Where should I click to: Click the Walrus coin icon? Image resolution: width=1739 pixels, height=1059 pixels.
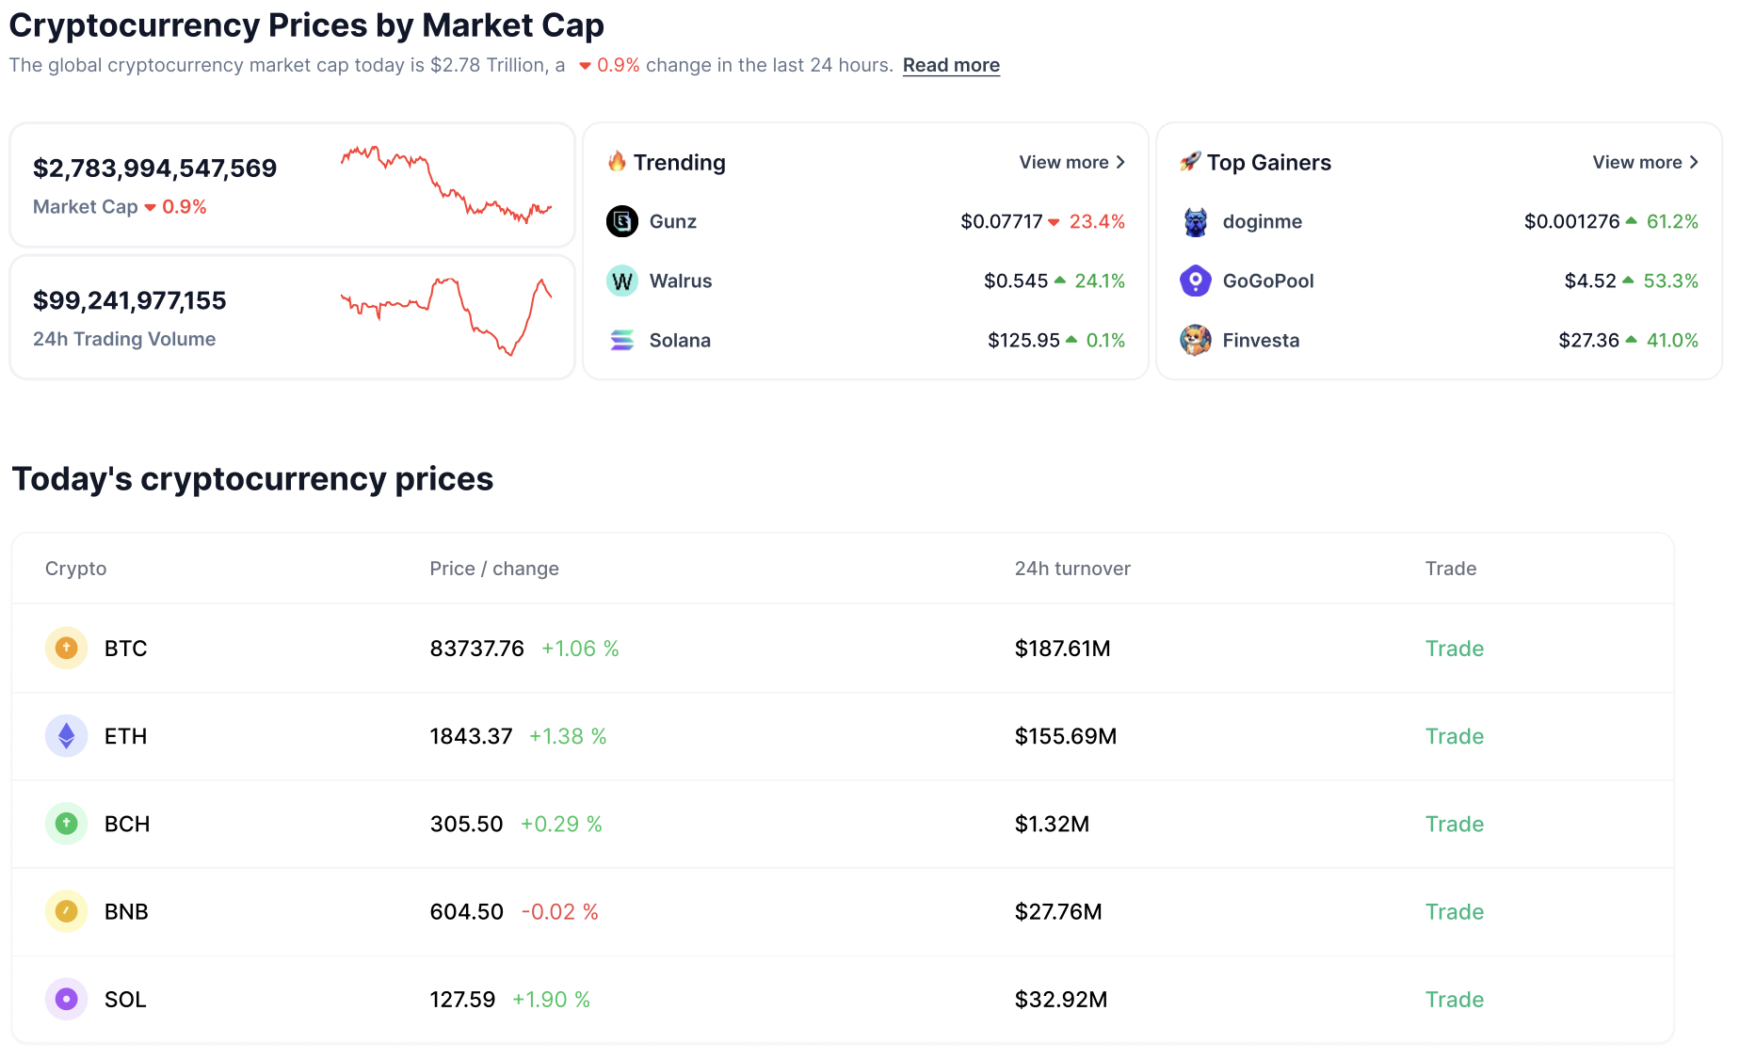[621, 281]
